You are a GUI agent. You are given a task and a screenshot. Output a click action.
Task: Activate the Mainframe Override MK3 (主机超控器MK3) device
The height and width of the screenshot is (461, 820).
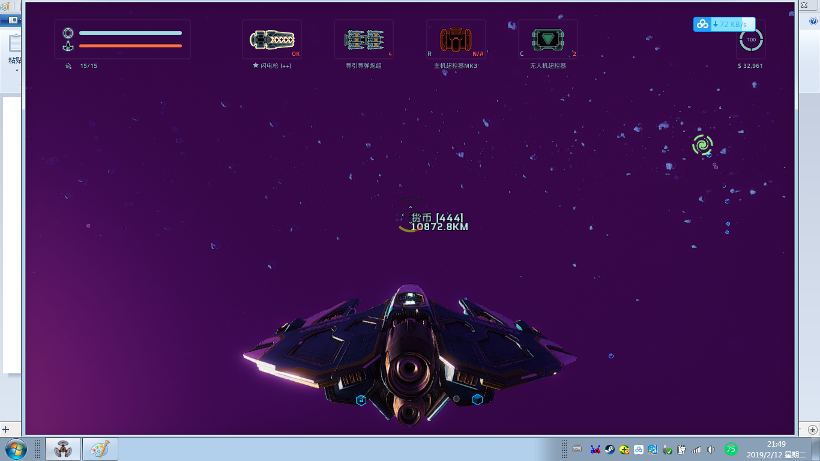(x=456, y=40)
